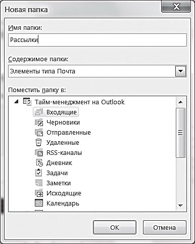Click the RSS-каналы feed icon
The height and width of the screenshot is (244, 195).
tap(39, 152)
